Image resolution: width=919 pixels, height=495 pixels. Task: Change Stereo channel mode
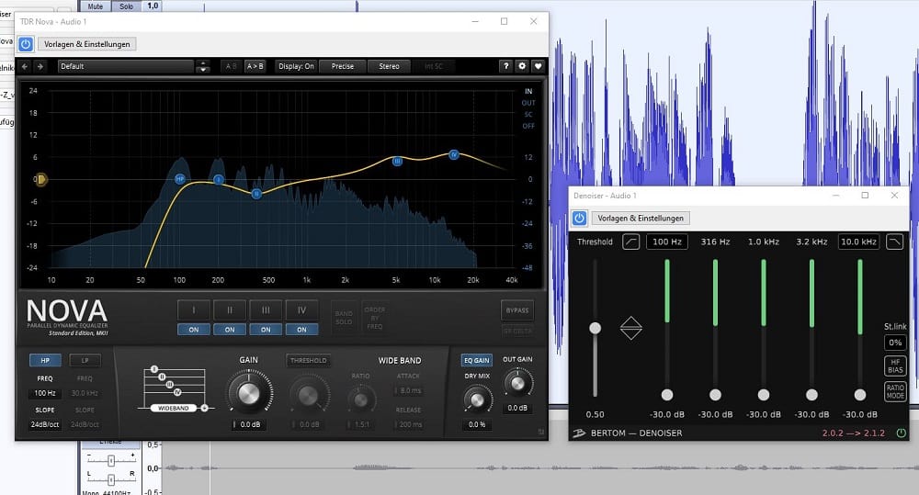pyautogui.click(x=389, y=66)
